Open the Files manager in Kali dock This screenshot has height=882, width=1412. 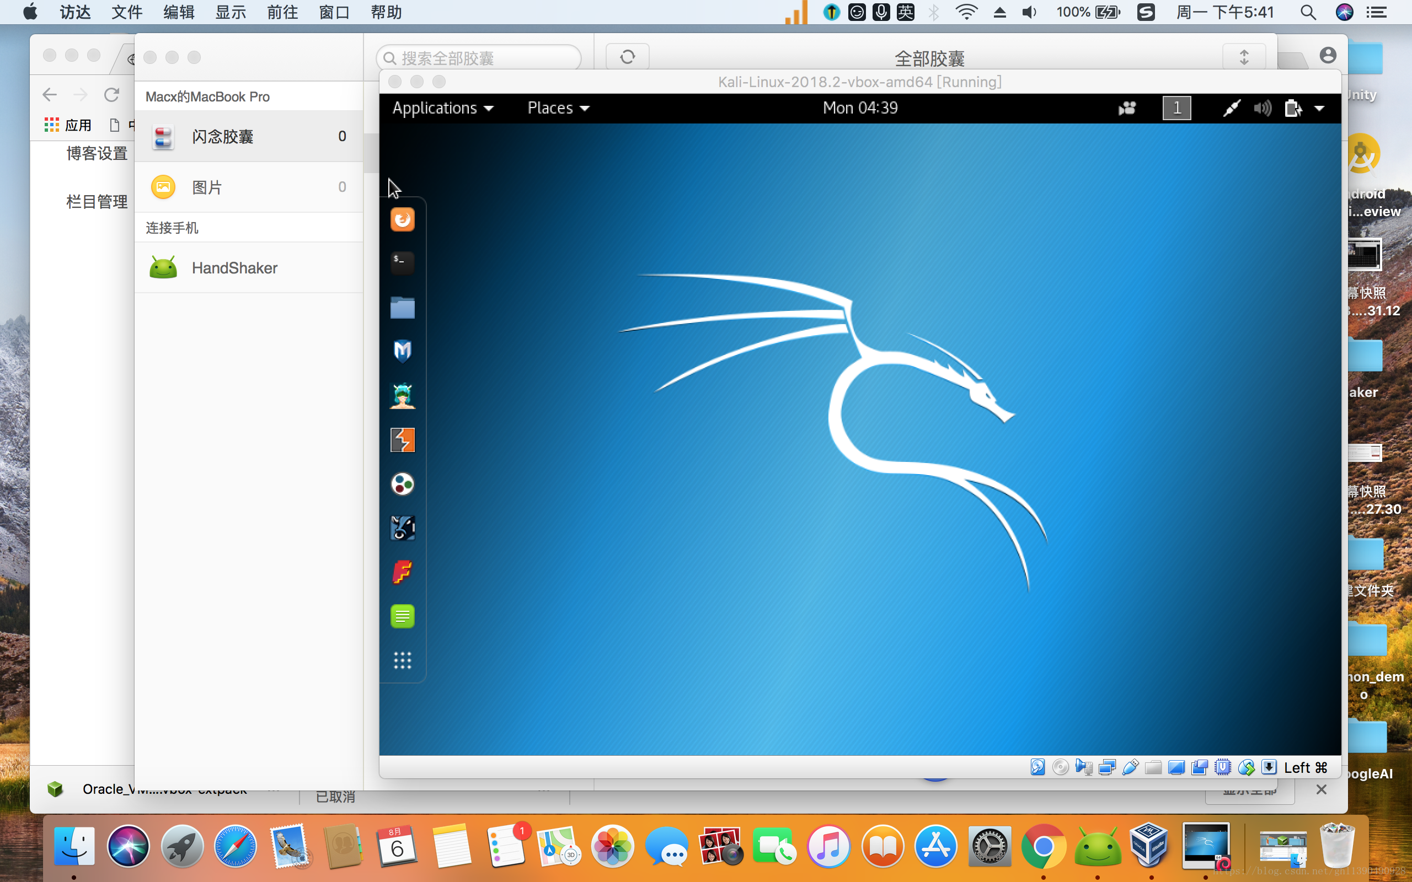tap(402, 308)
